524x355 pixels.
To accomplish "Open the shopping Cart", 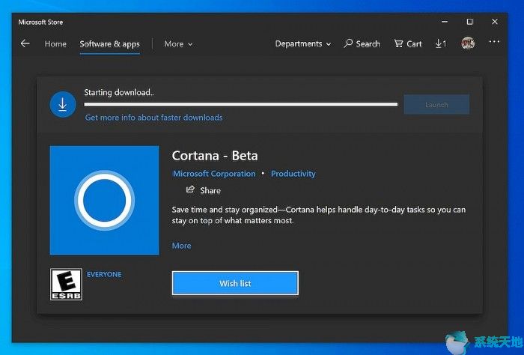I will pos(408,43).
